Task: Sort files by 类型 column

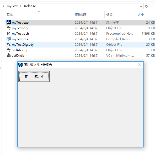Action: point(109,15)
